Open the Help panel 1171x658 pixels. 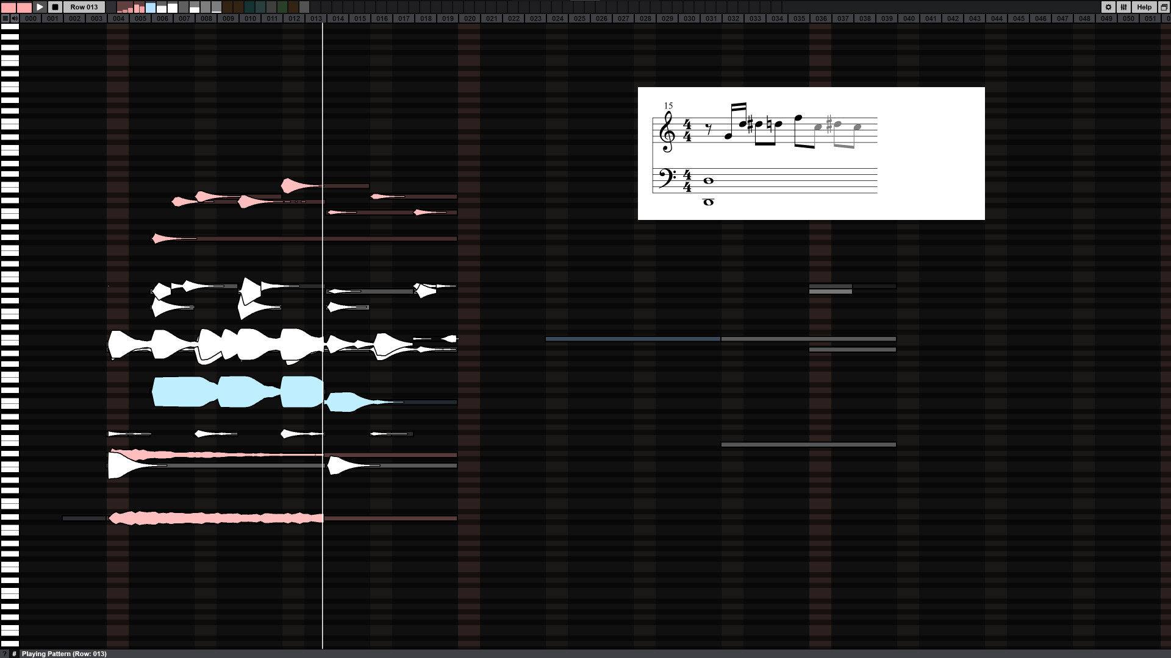coord(1144,7)
